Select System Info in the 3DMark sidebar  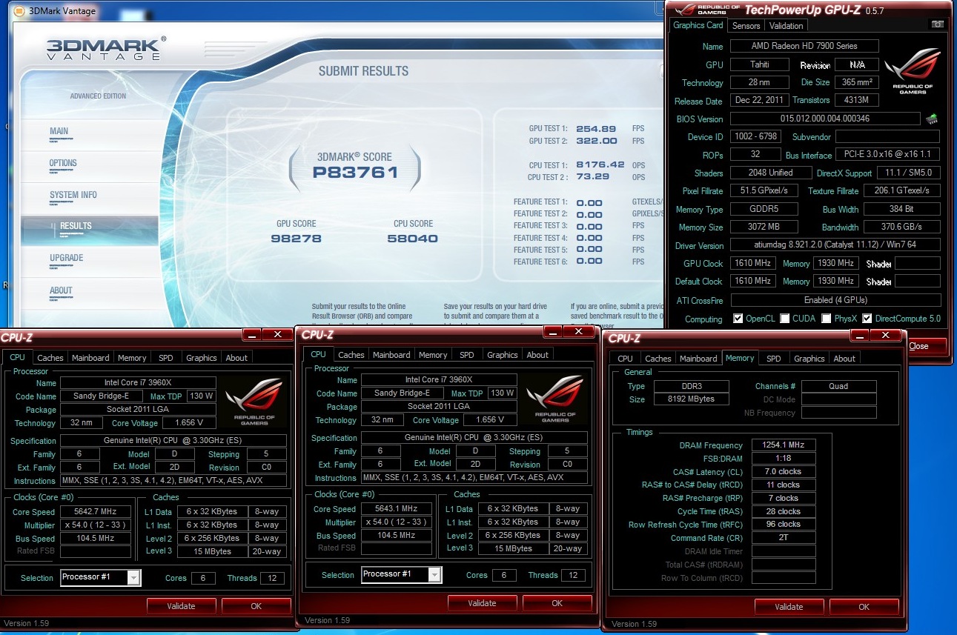[x=73, y=195]
